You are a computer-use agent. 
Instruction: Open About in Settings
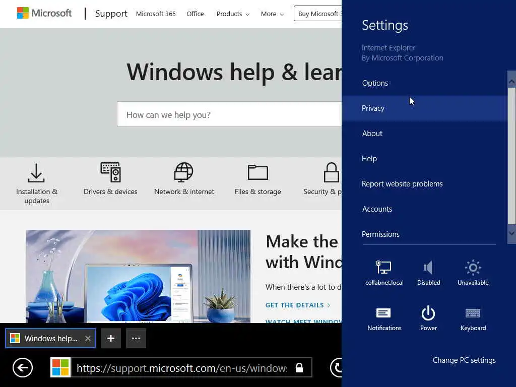pos(424,133)
